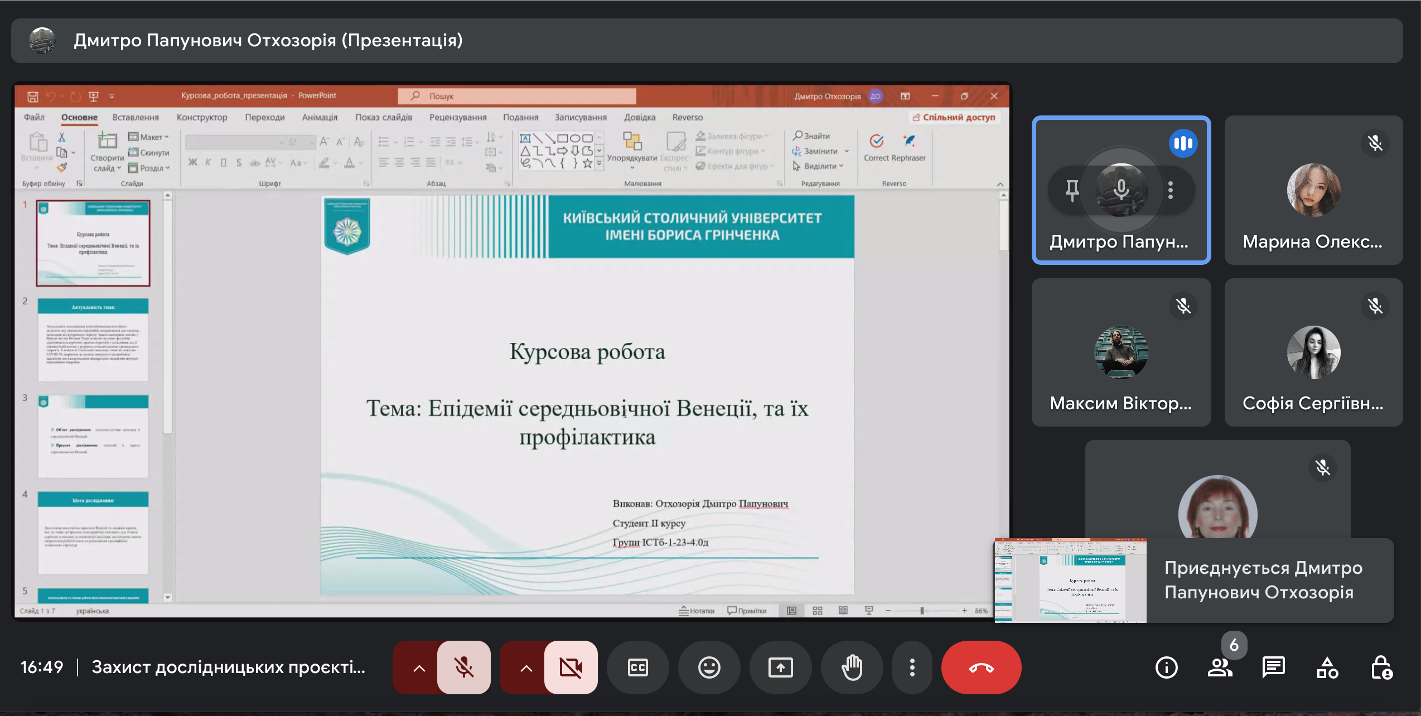Pin Дмитро Папунович's tile

click(1072, 190)
